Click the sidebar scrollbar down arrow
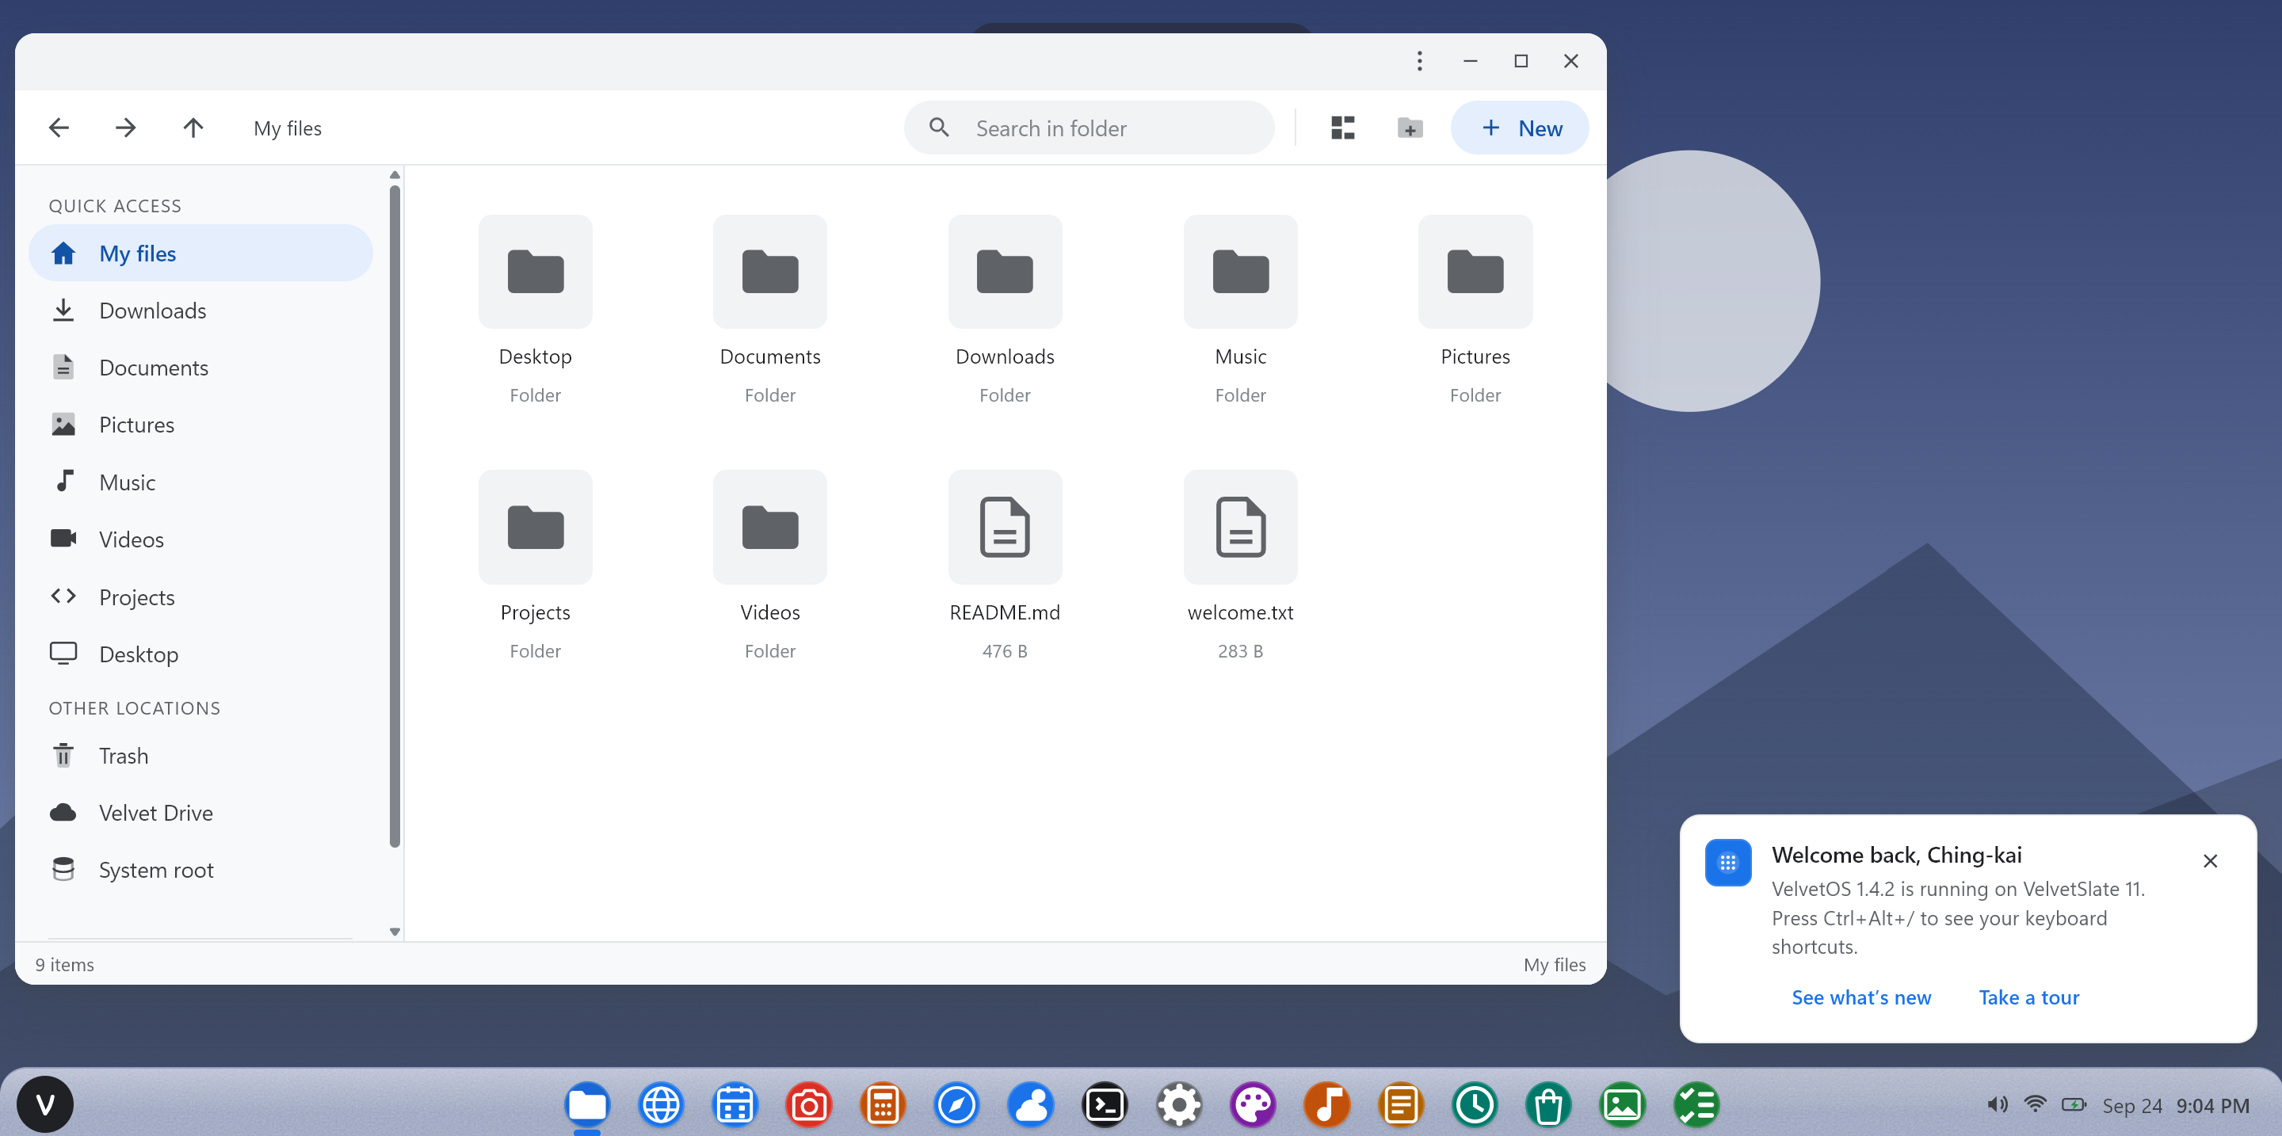Viewport: 2282px width, 1136px height. [395, 932]
